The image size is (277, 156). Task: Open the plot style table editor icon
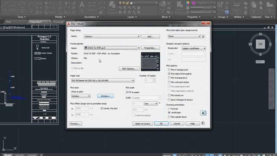click(x=203, y=36)
